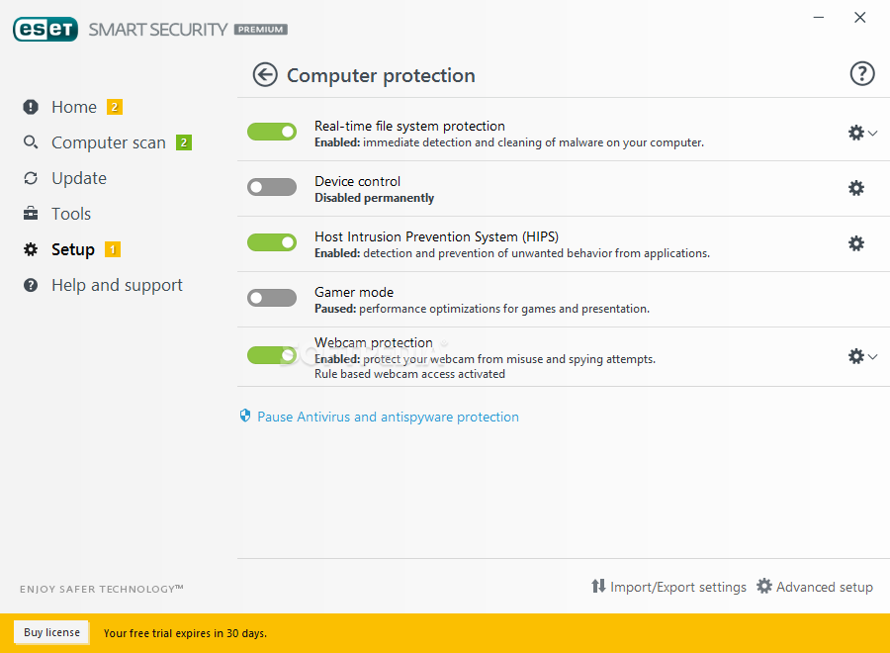
Task: Turn on Gamer mode switch
Action: coord(272,298)
